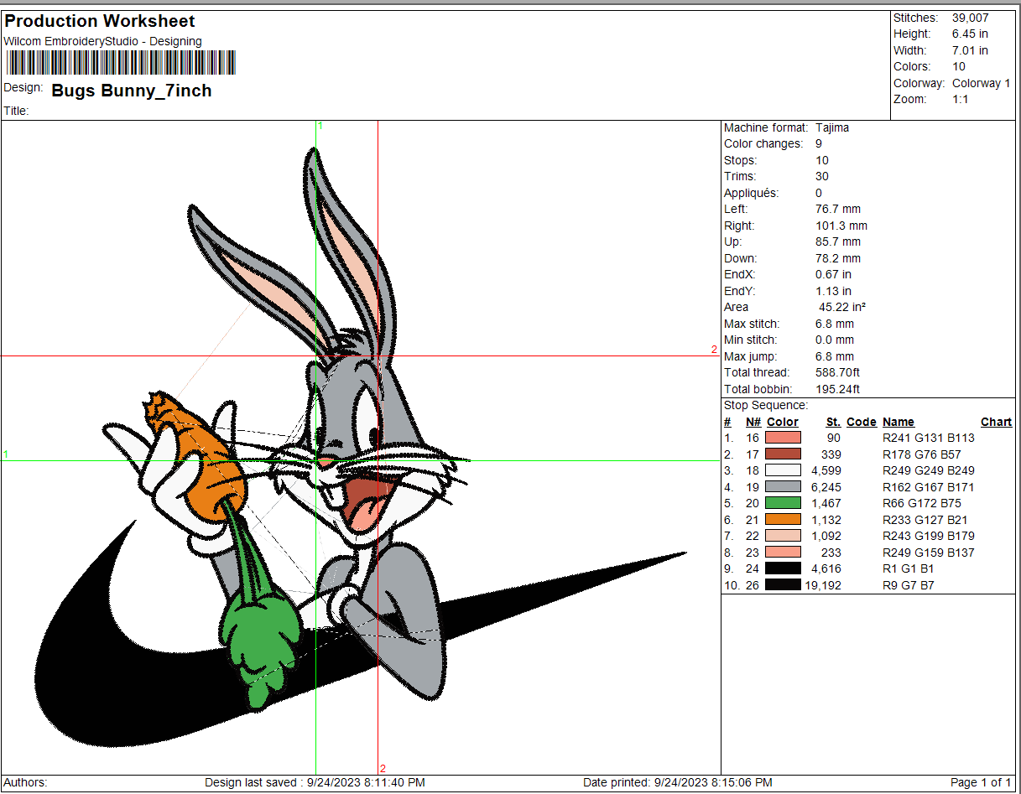Image resolution: width=1021 pixels, height=794 pixels.
Task: Click the black swatch with 19,192 stitches
Action: pos(783,585)
